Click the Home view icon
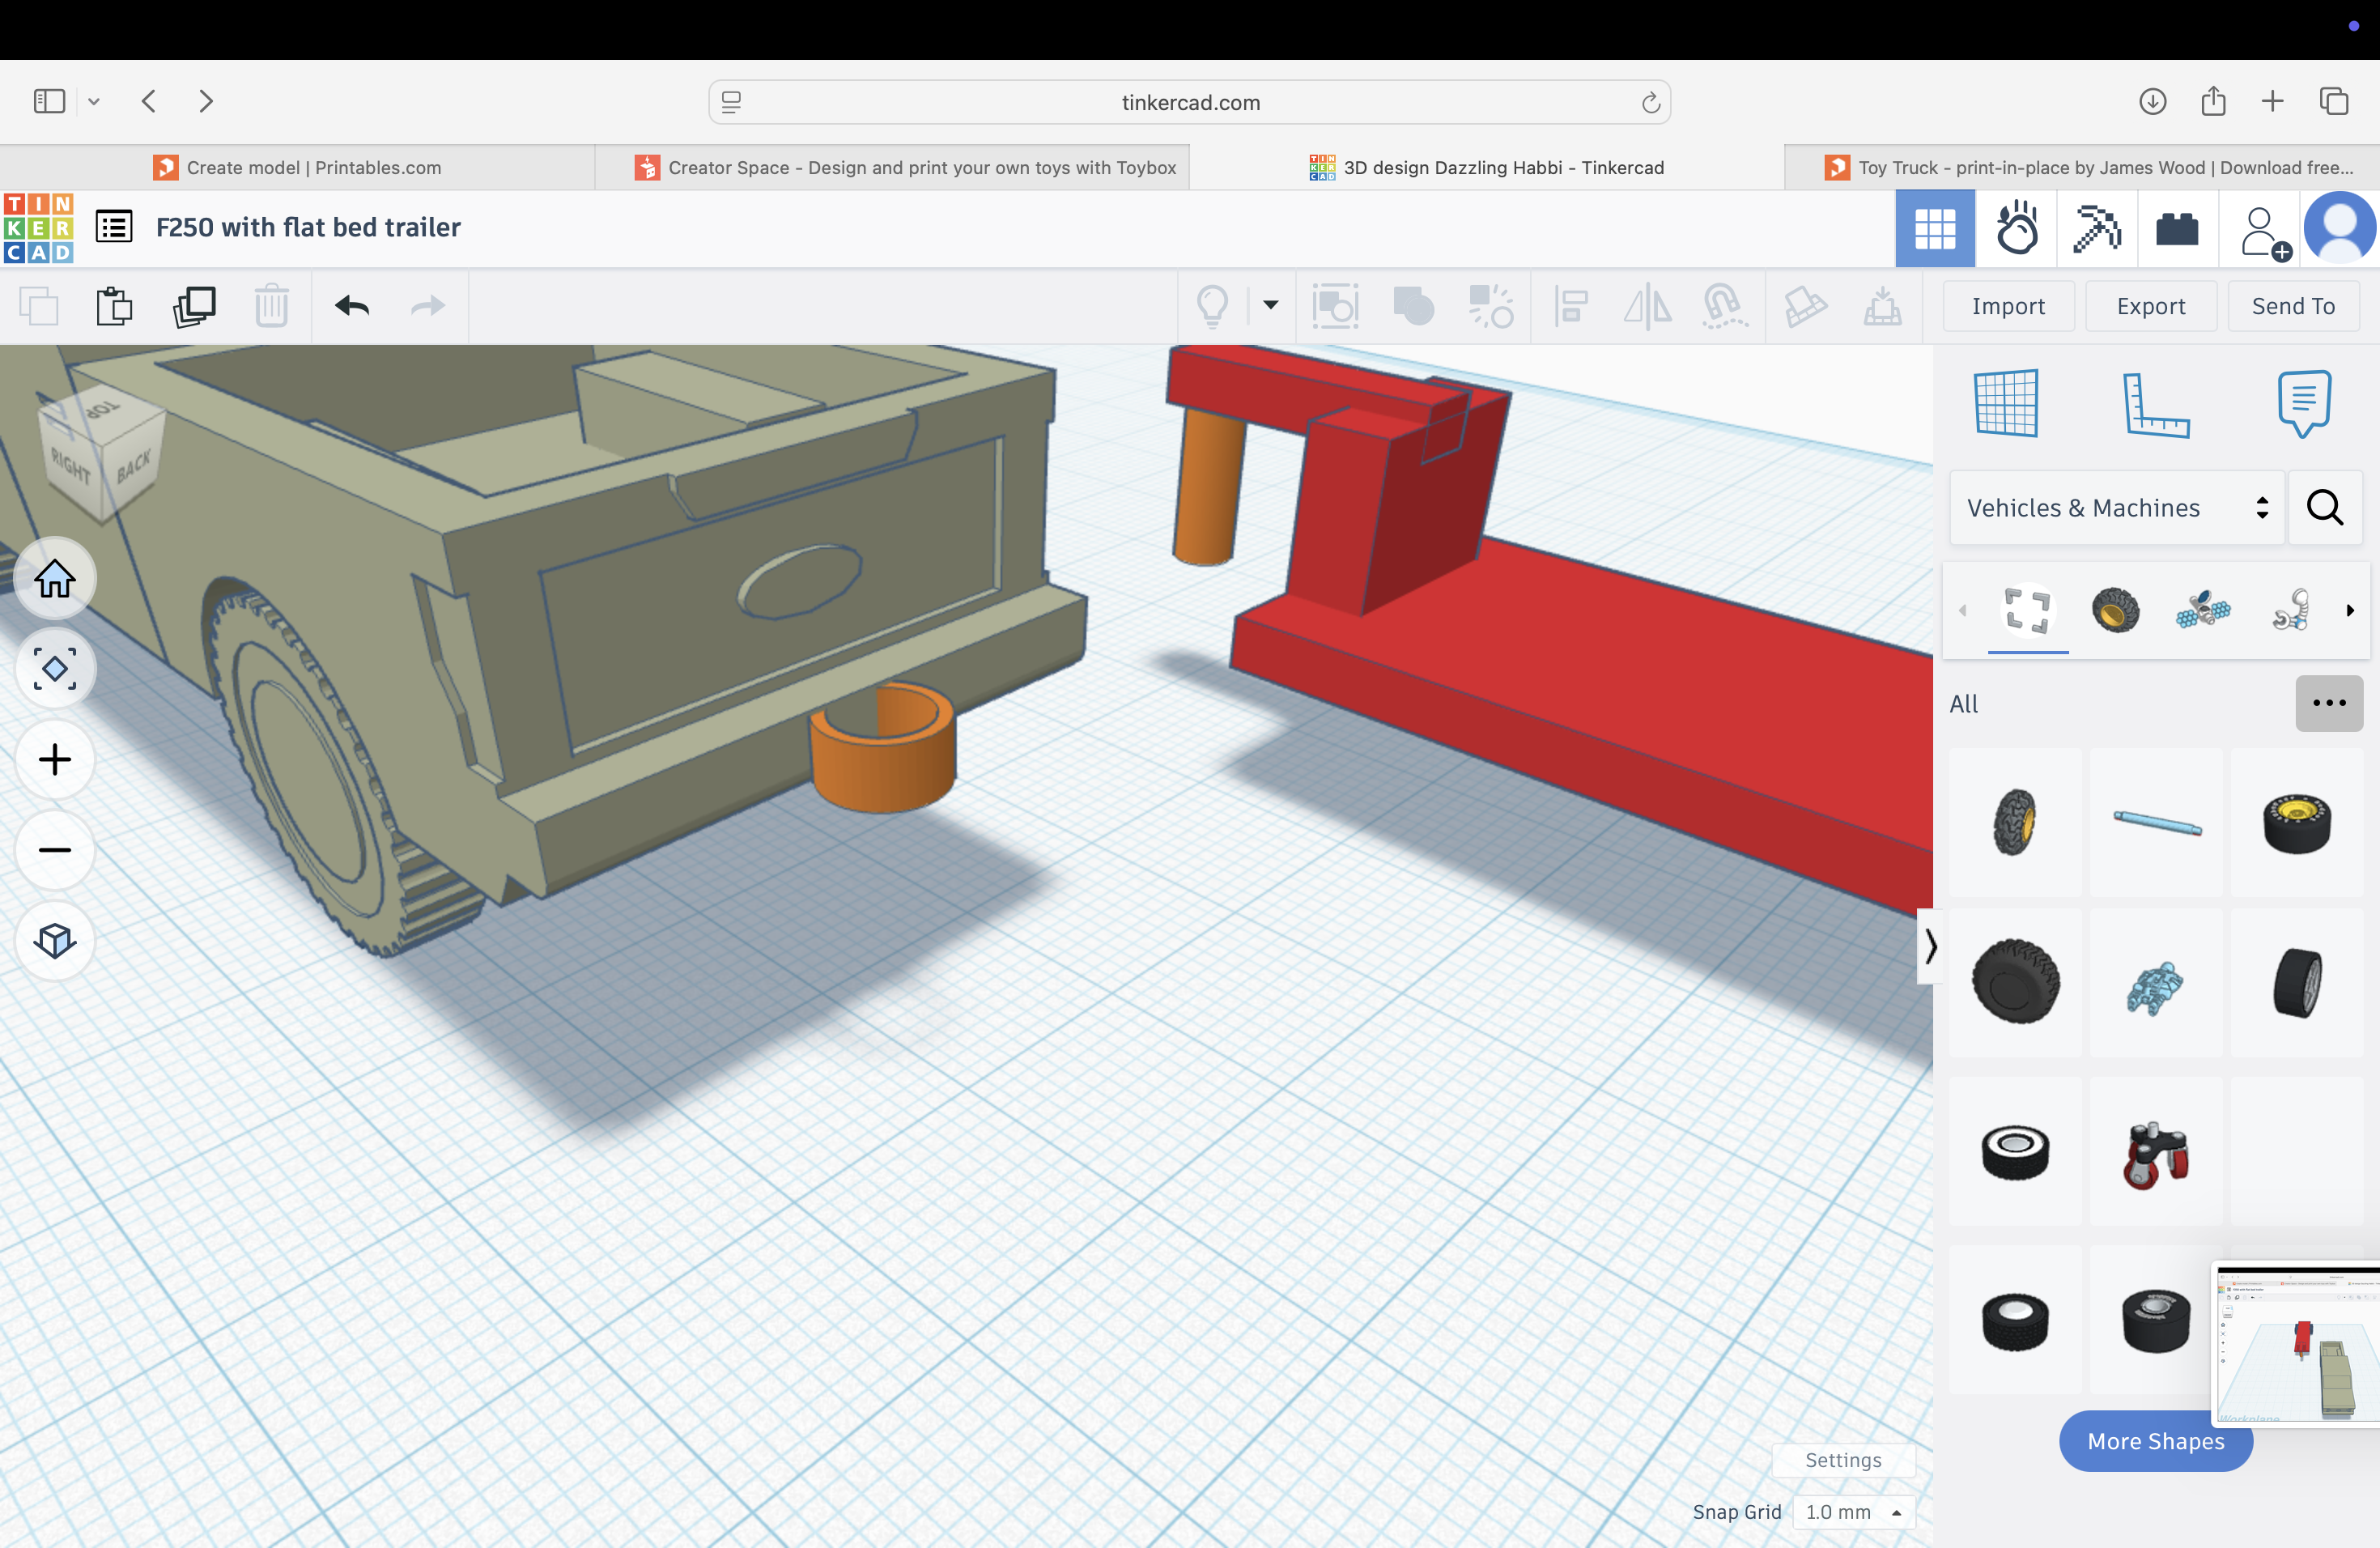 (55, 578)
